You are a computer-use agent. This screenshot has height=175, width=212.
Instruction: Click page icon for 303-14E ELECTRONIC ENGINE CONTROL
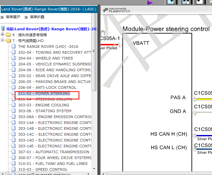[x=14, y=146]
